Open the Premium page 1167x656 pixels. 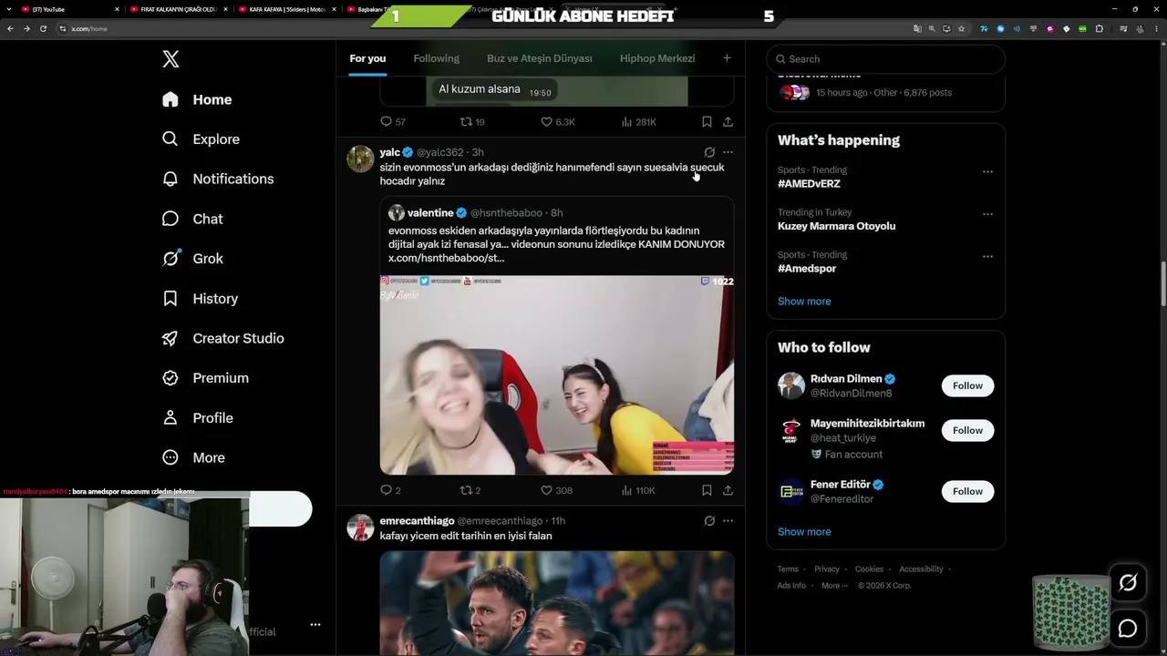(x=205, y=378)
